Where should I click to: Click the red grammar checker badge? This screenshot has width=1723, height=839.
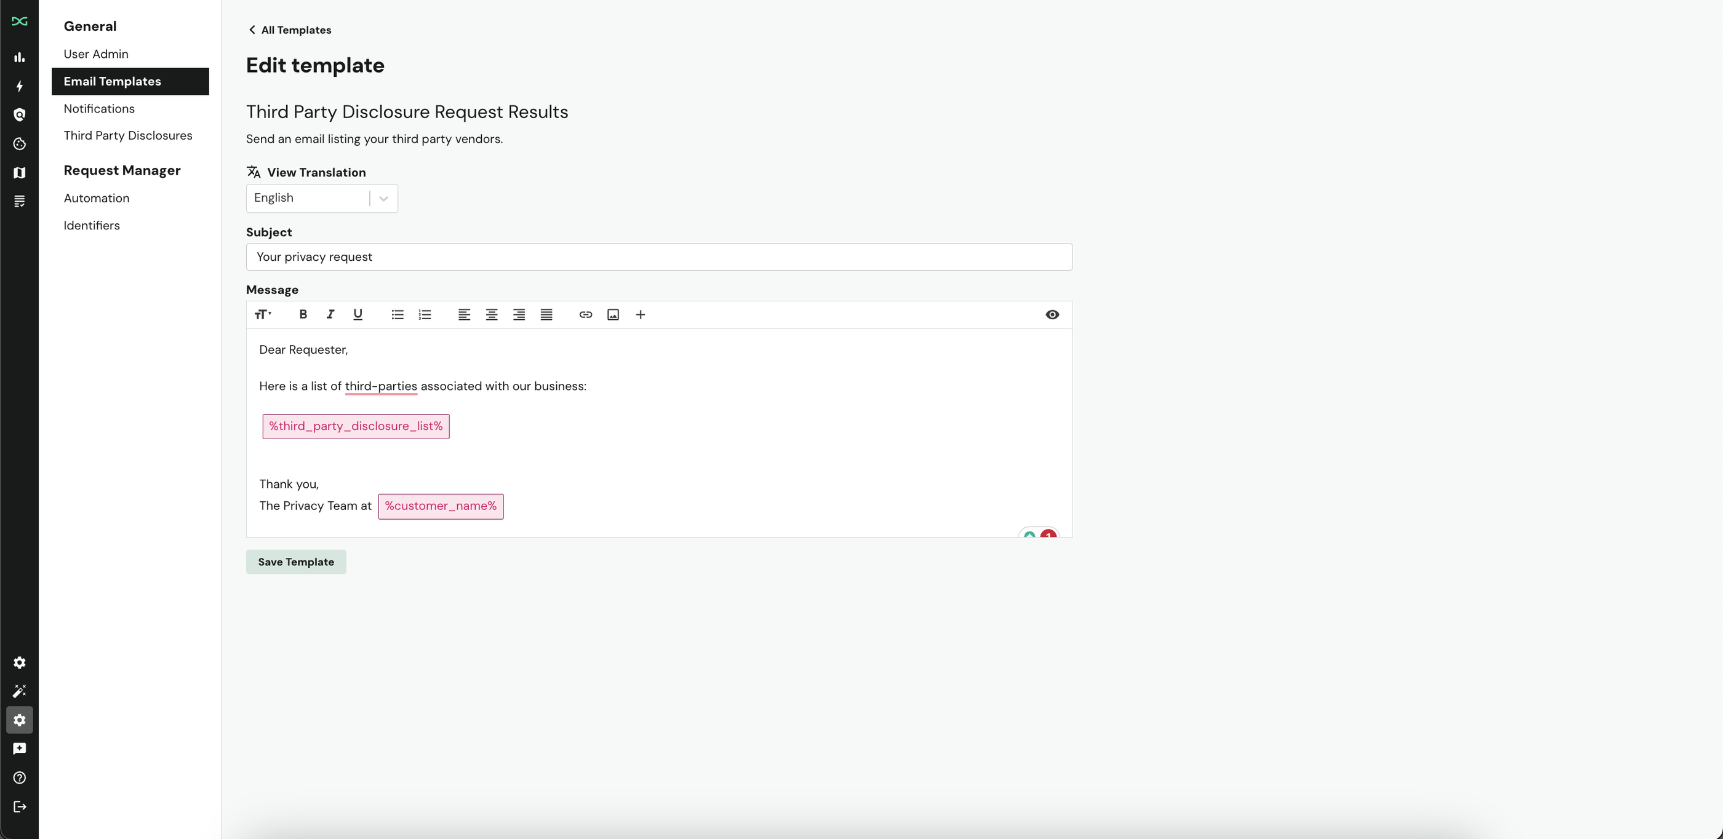click(1049, 534)
